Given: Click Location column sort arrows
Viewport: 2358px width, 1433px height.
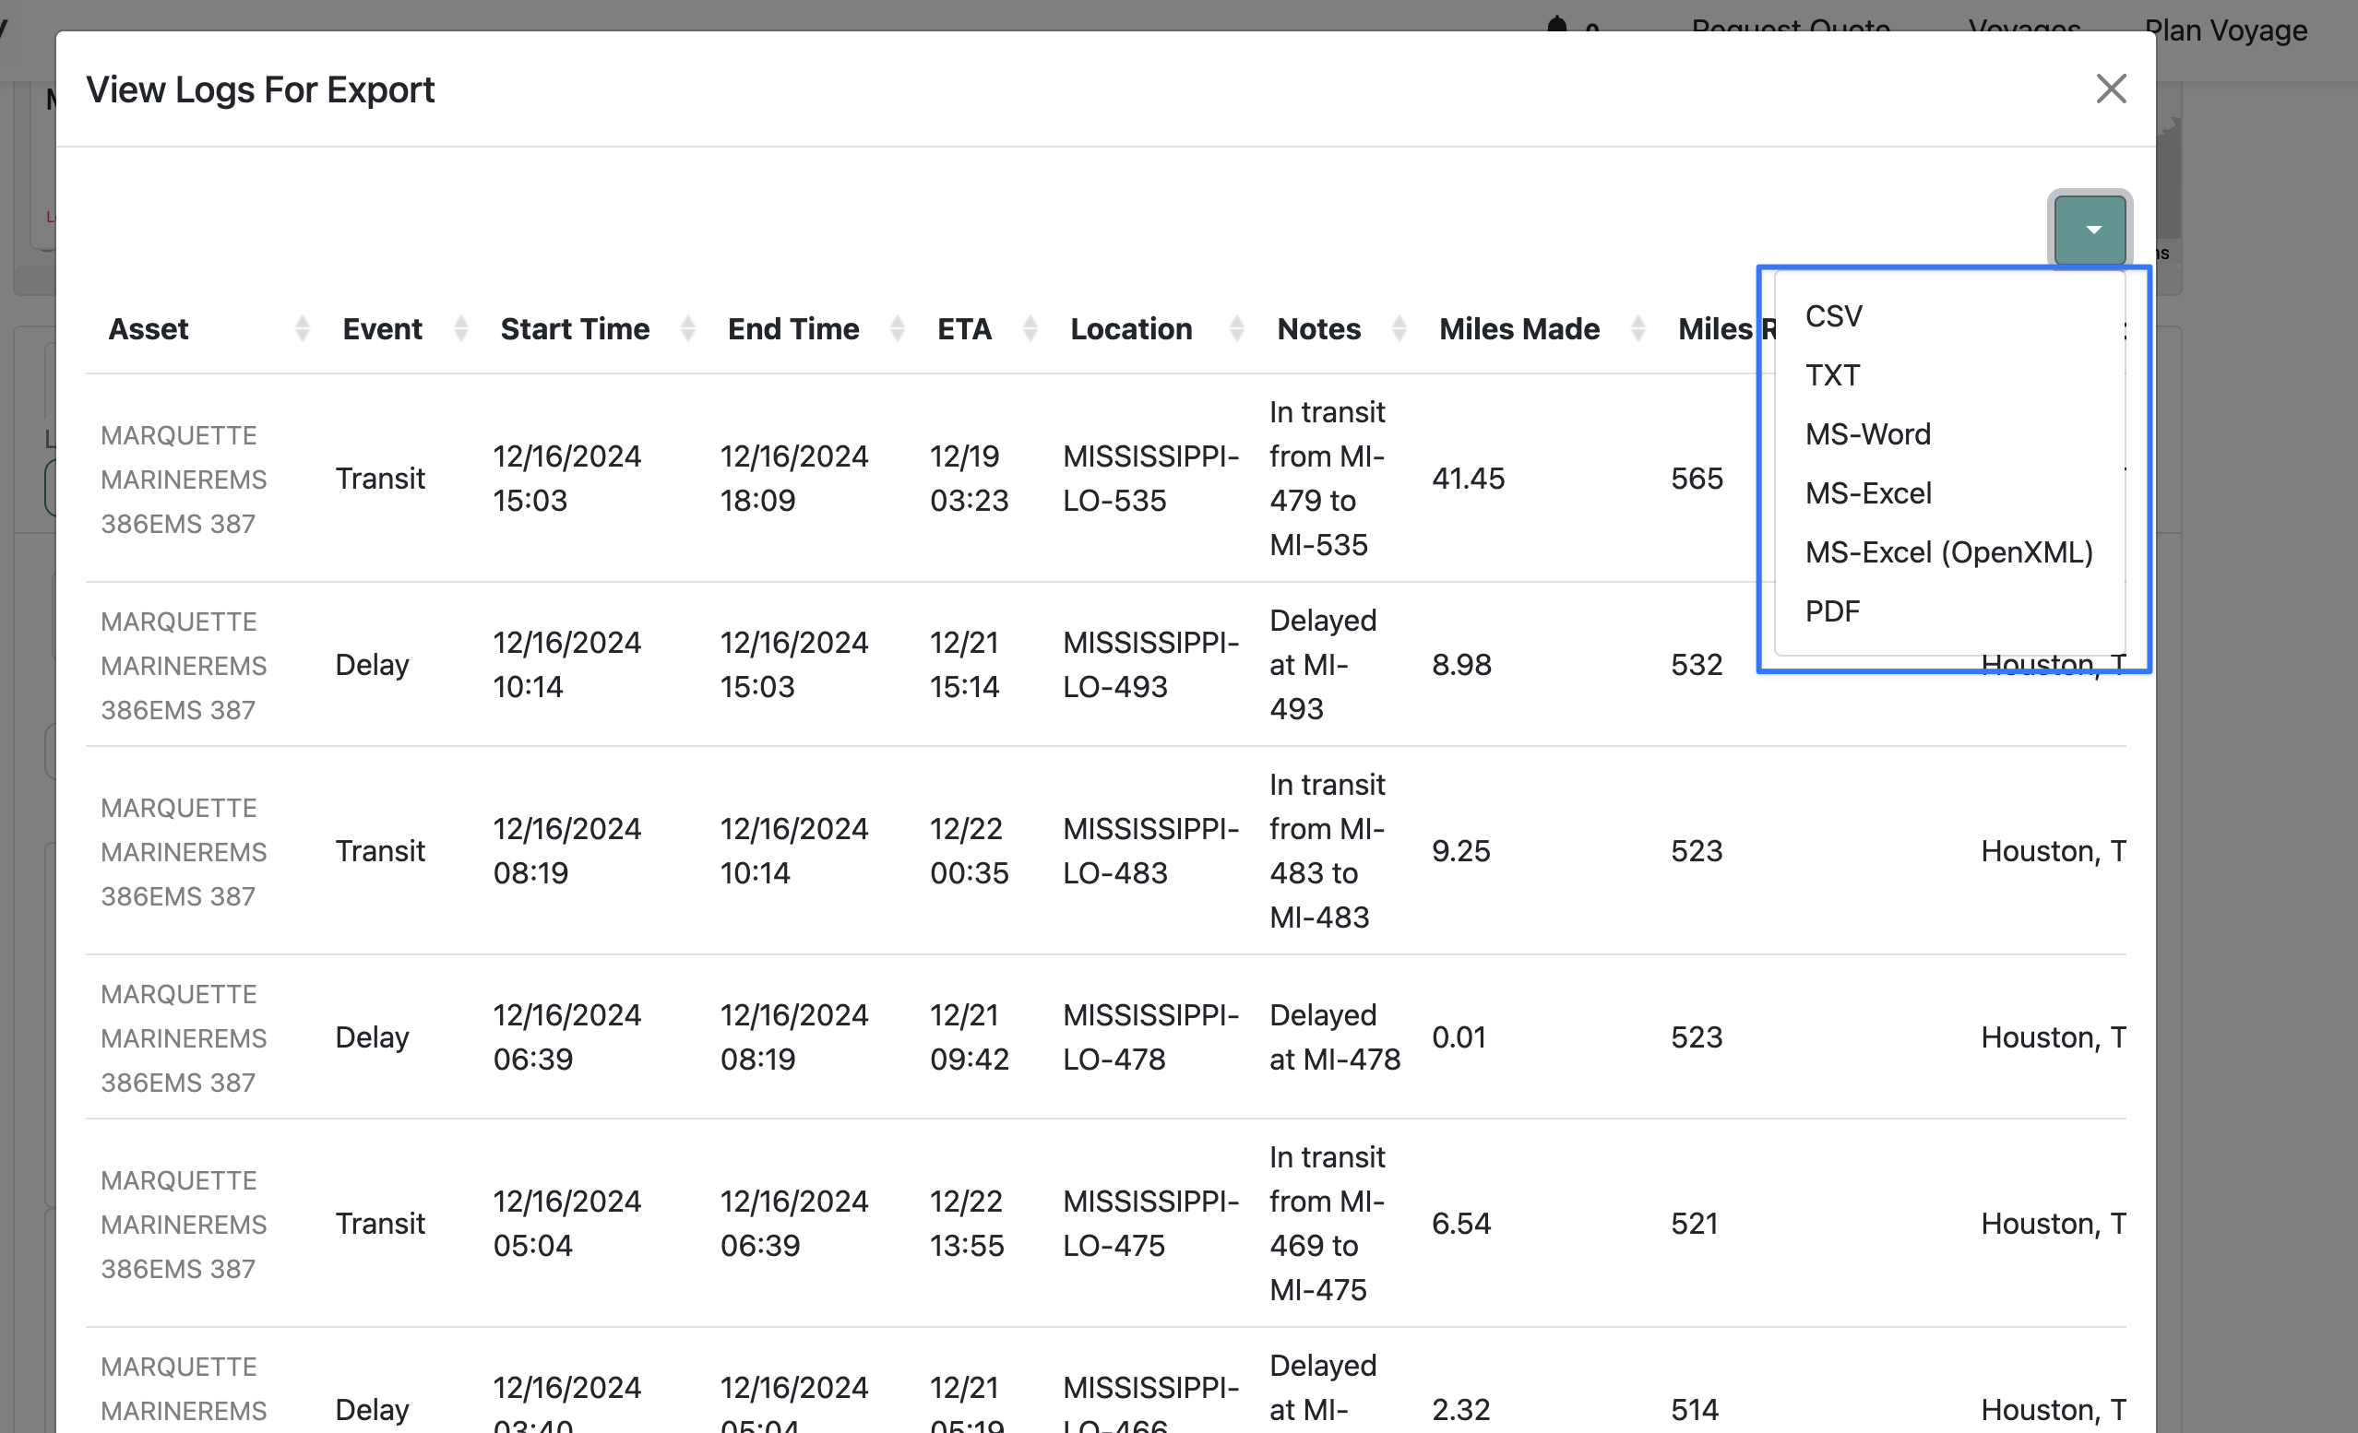Looking at the screenshot, I should [x=1236, y=329].
